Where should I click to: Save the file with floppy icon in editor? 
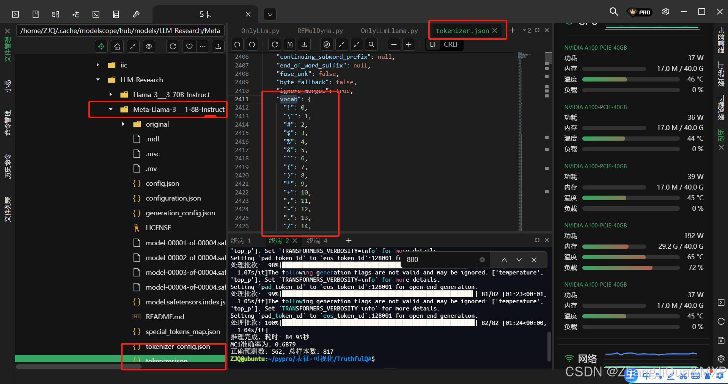point(290,44)
